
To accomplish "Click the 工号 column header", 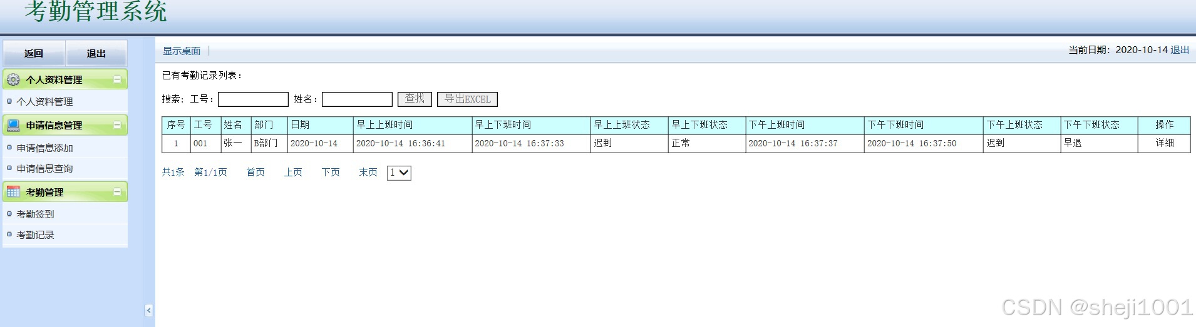I will click(x=205, y=125).
